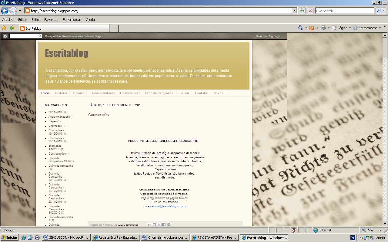Open the História page tab

61,93
